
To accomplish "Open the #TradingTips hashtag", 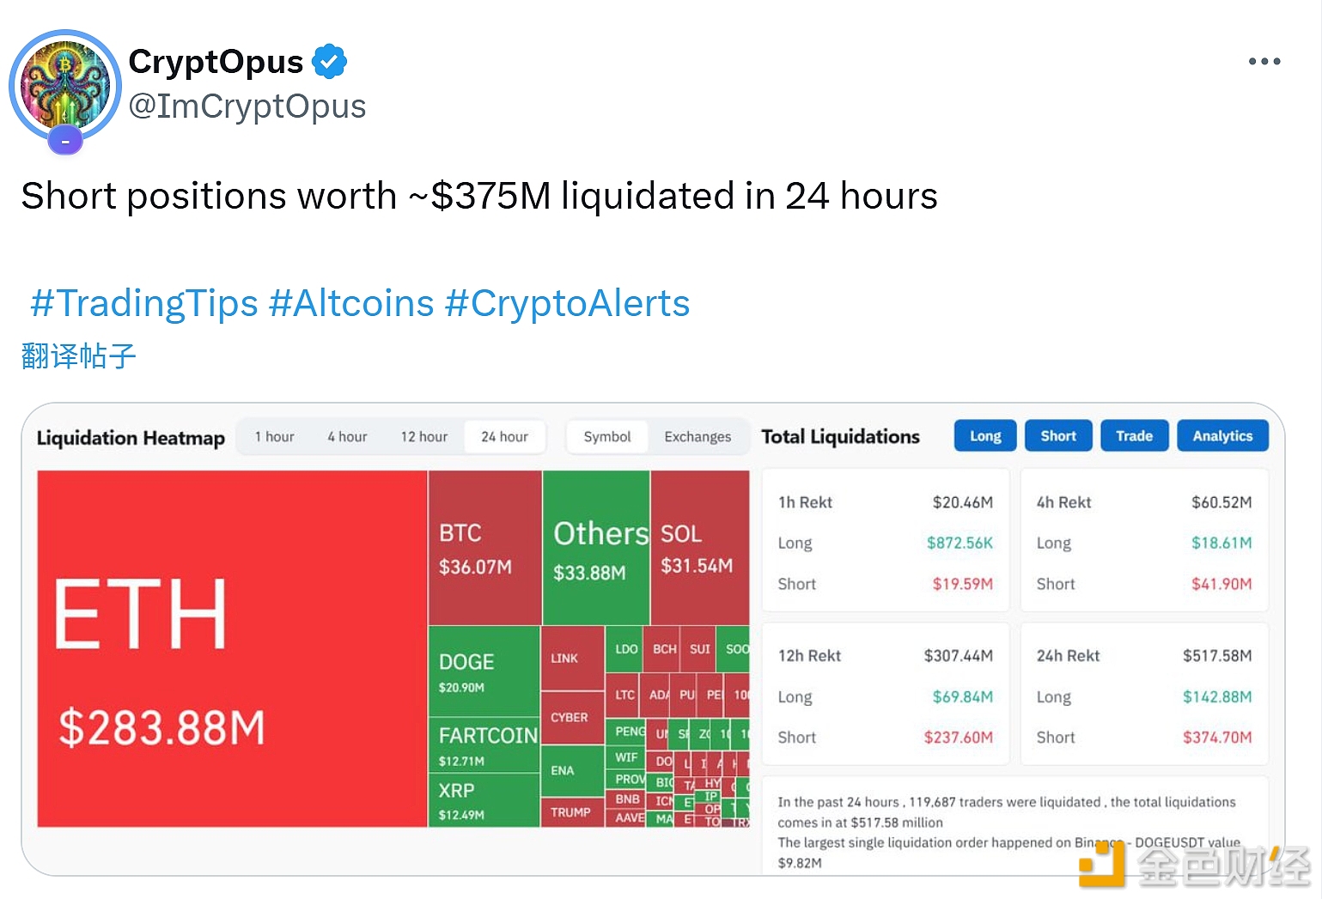I will click(x=144, y=303).
